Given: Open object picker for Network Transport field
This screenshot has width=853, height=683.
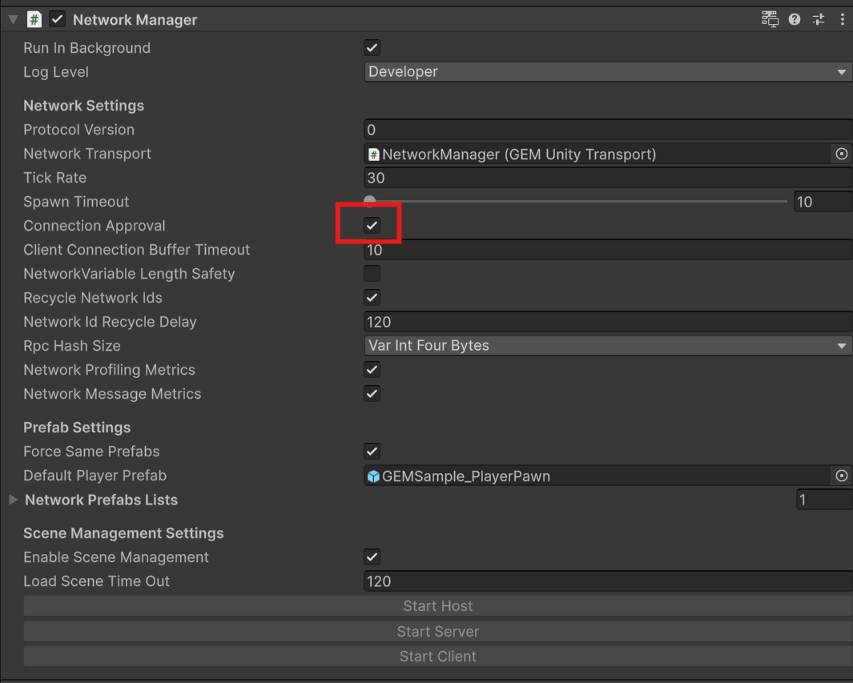Looking at the screenshot, I should point(841,155).
